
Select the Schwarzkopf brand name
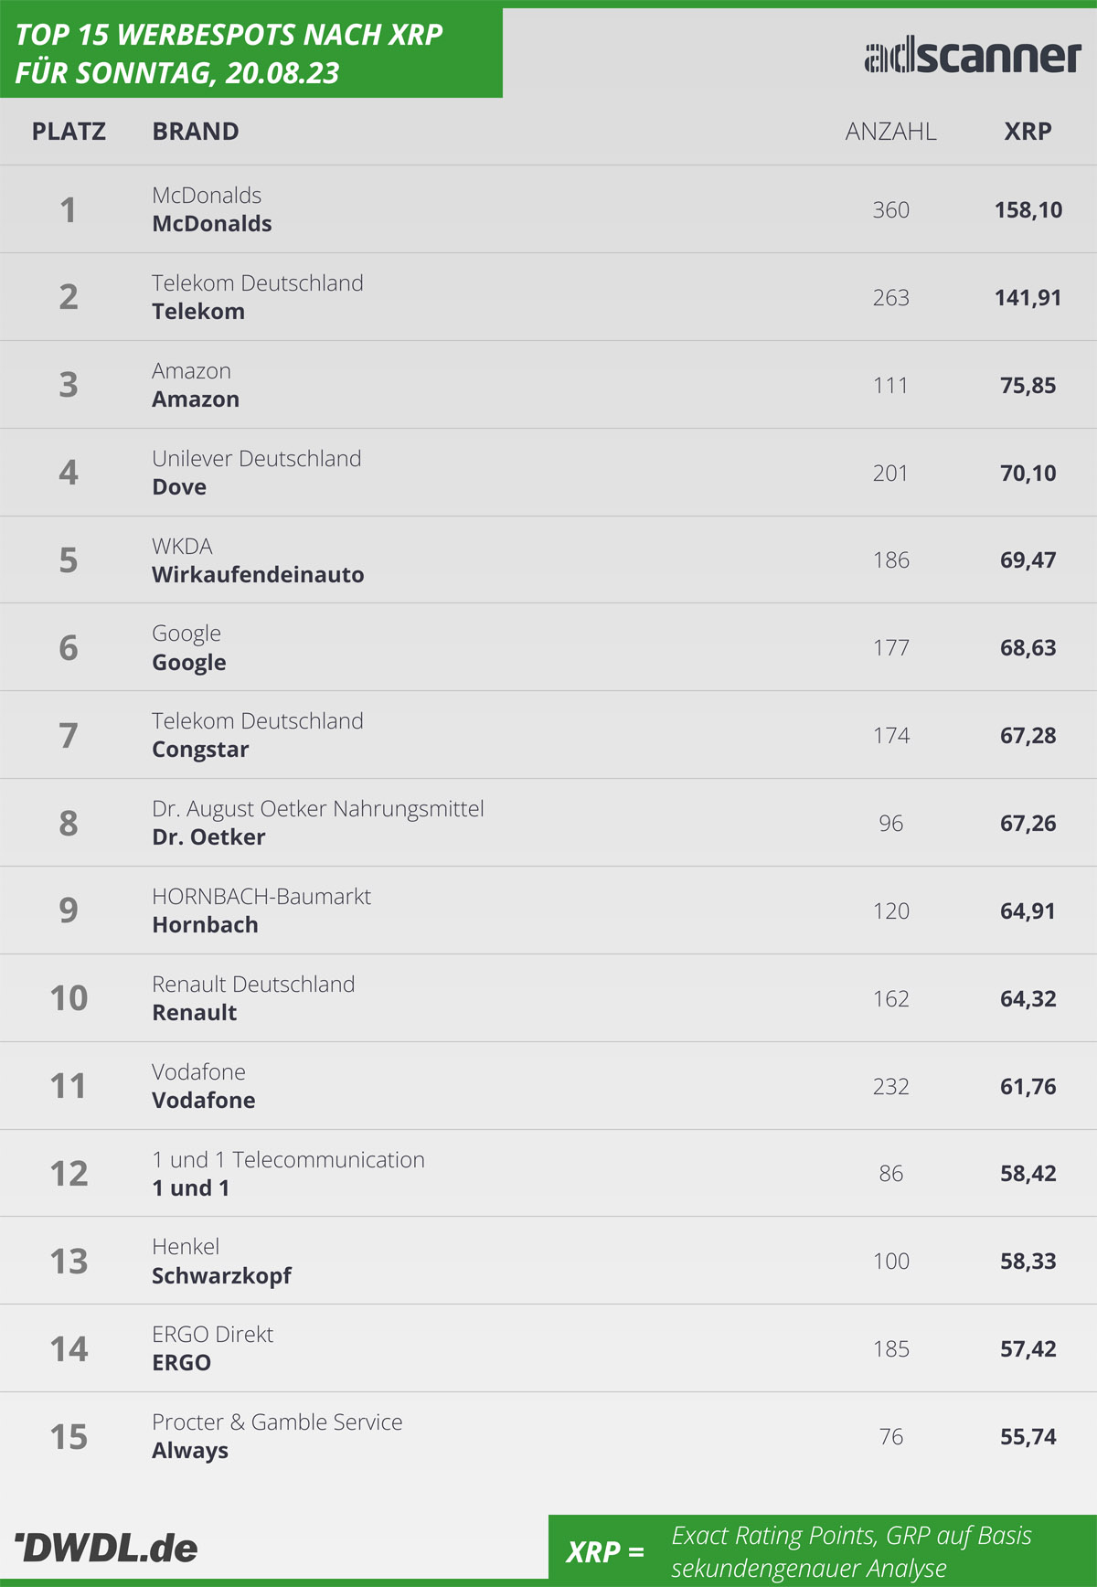(x=221, y=1276)
